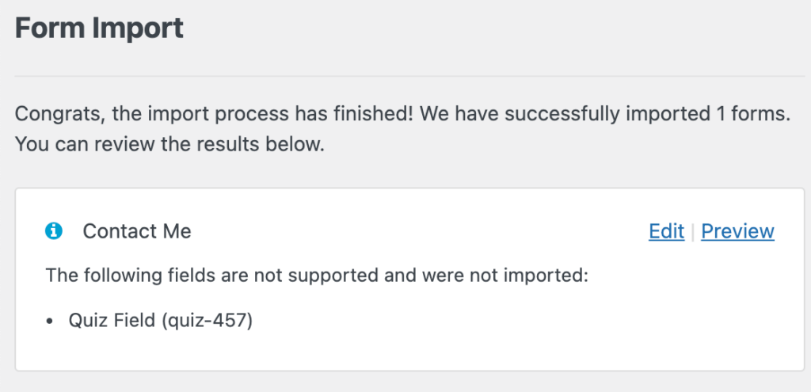Click the blue info icon beside Contact Me

point(54,231)
